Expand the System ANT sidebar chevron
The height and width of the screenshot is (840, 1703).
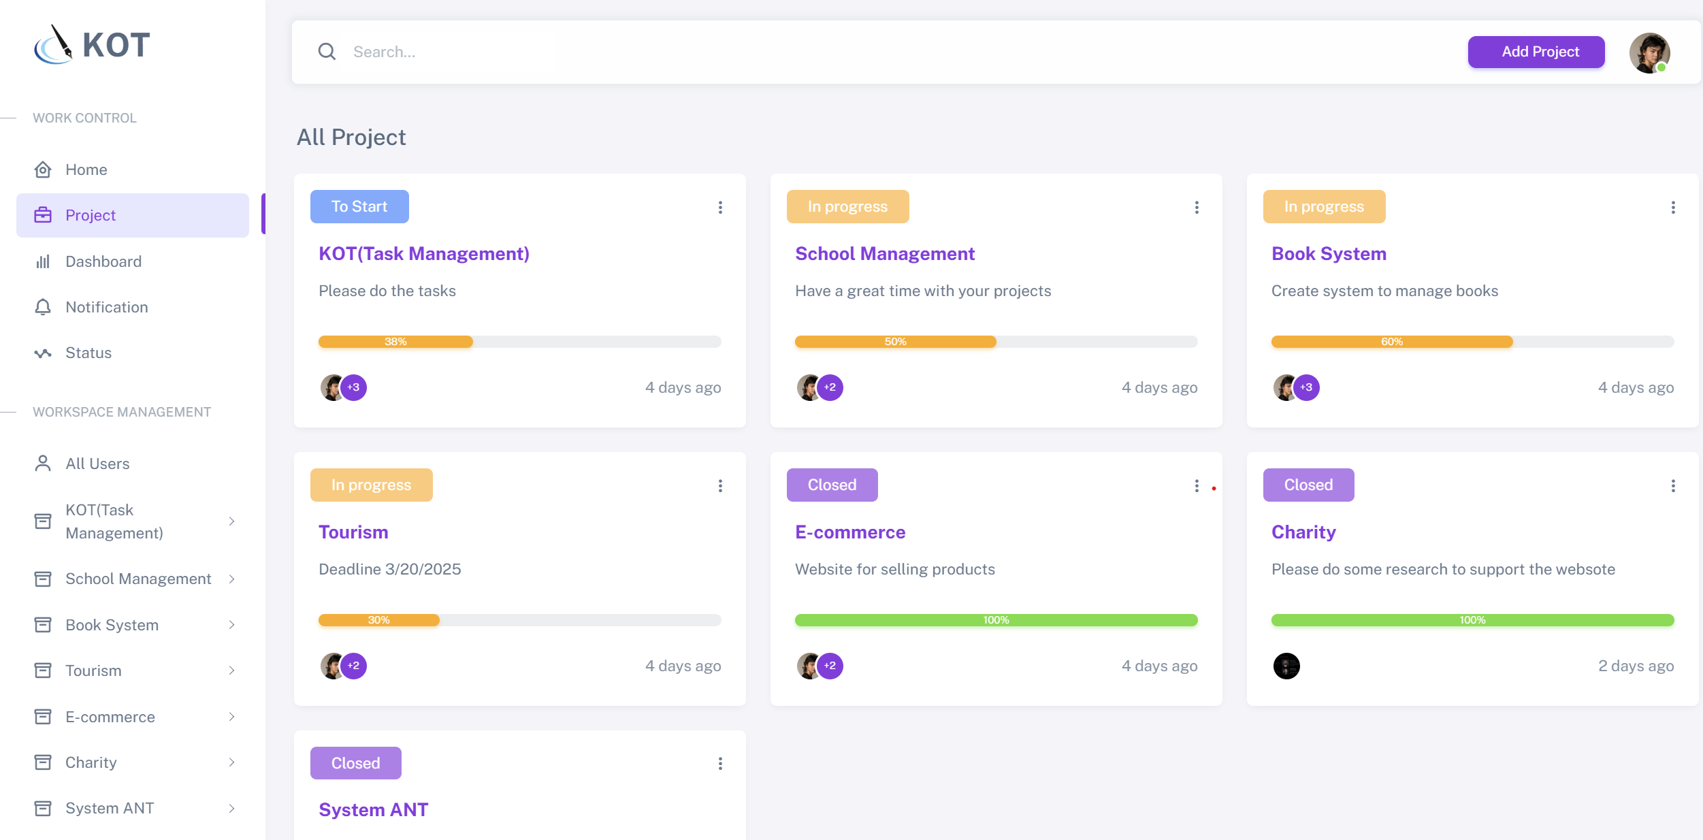pyautogui.click(x=231, y=808)
